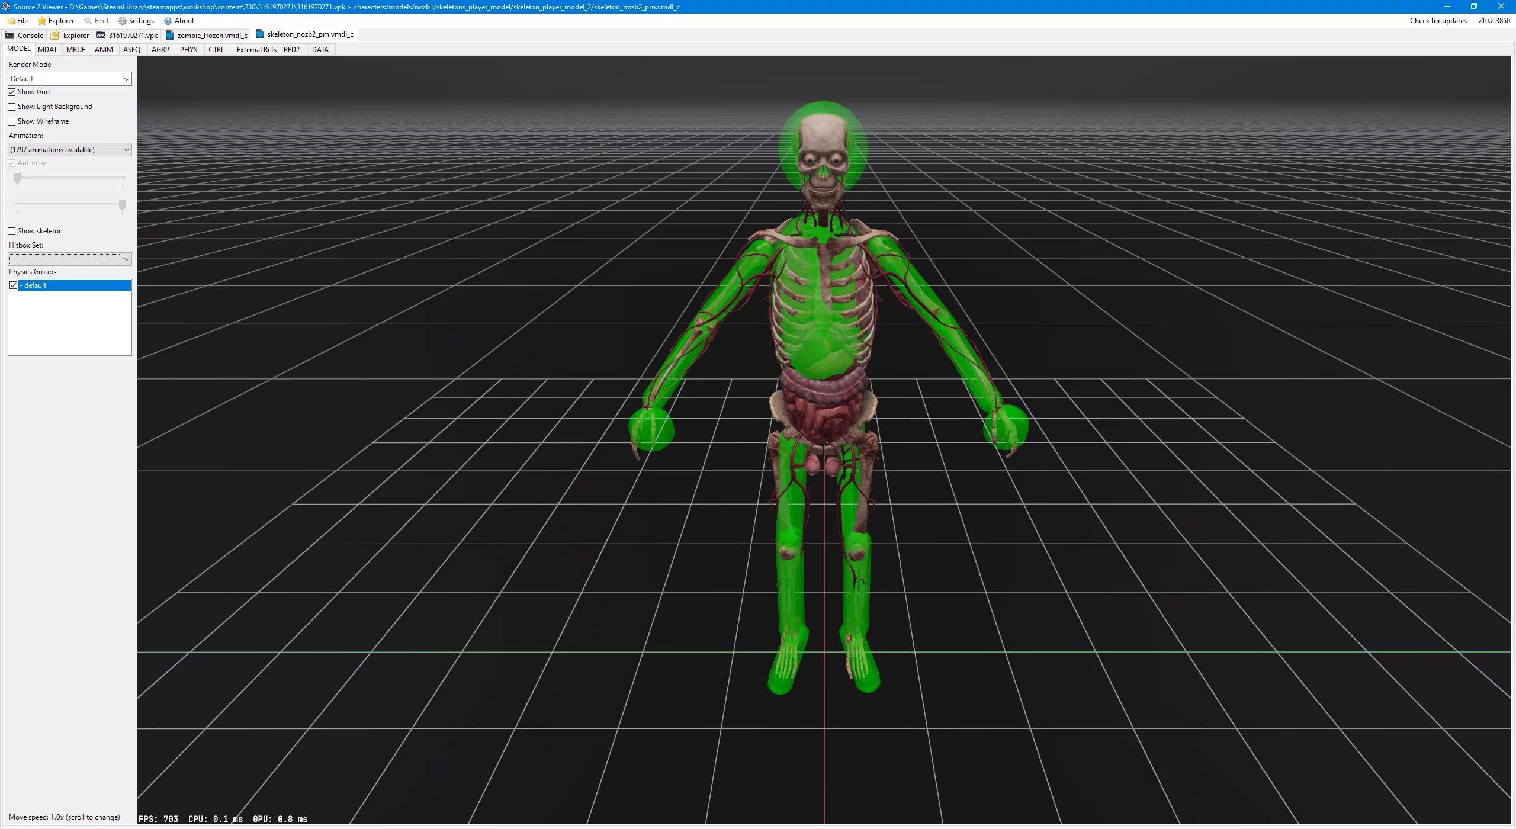Open the MBUF sub-tab

point(76,50)
